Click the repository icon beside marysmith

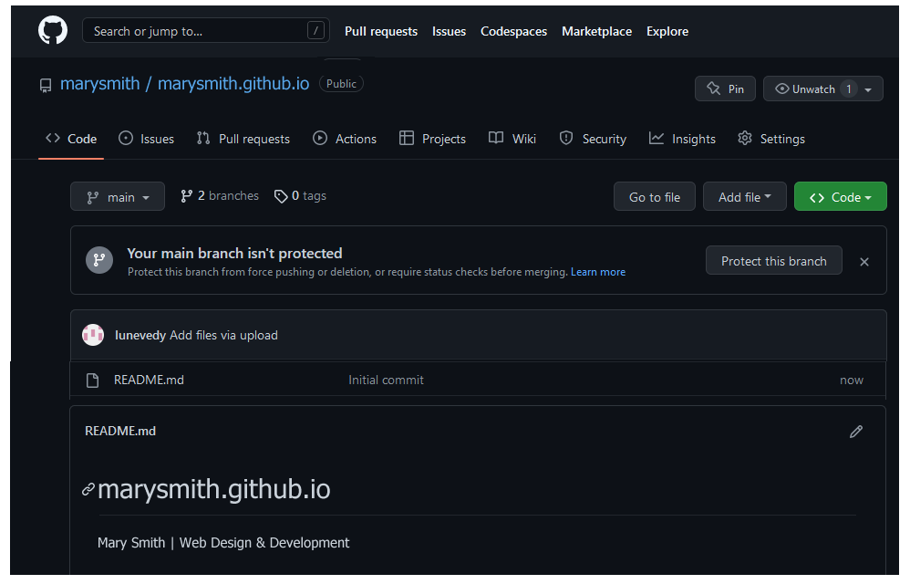(x=46, y=85)
